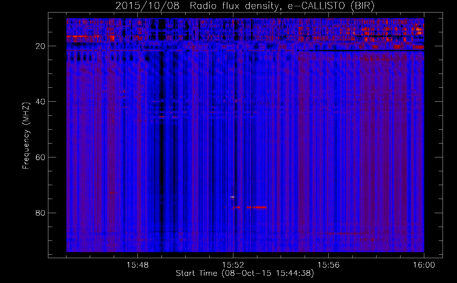Click the date "2015/10/08" in the title

coord(147,6)
